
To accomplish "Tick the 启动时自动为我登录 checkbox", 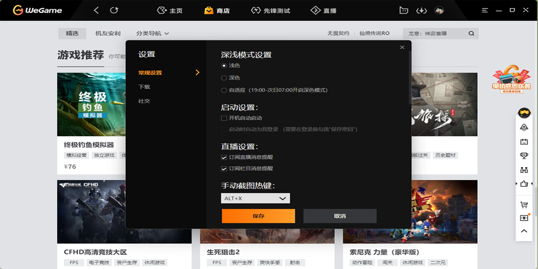I will [224, 130].
